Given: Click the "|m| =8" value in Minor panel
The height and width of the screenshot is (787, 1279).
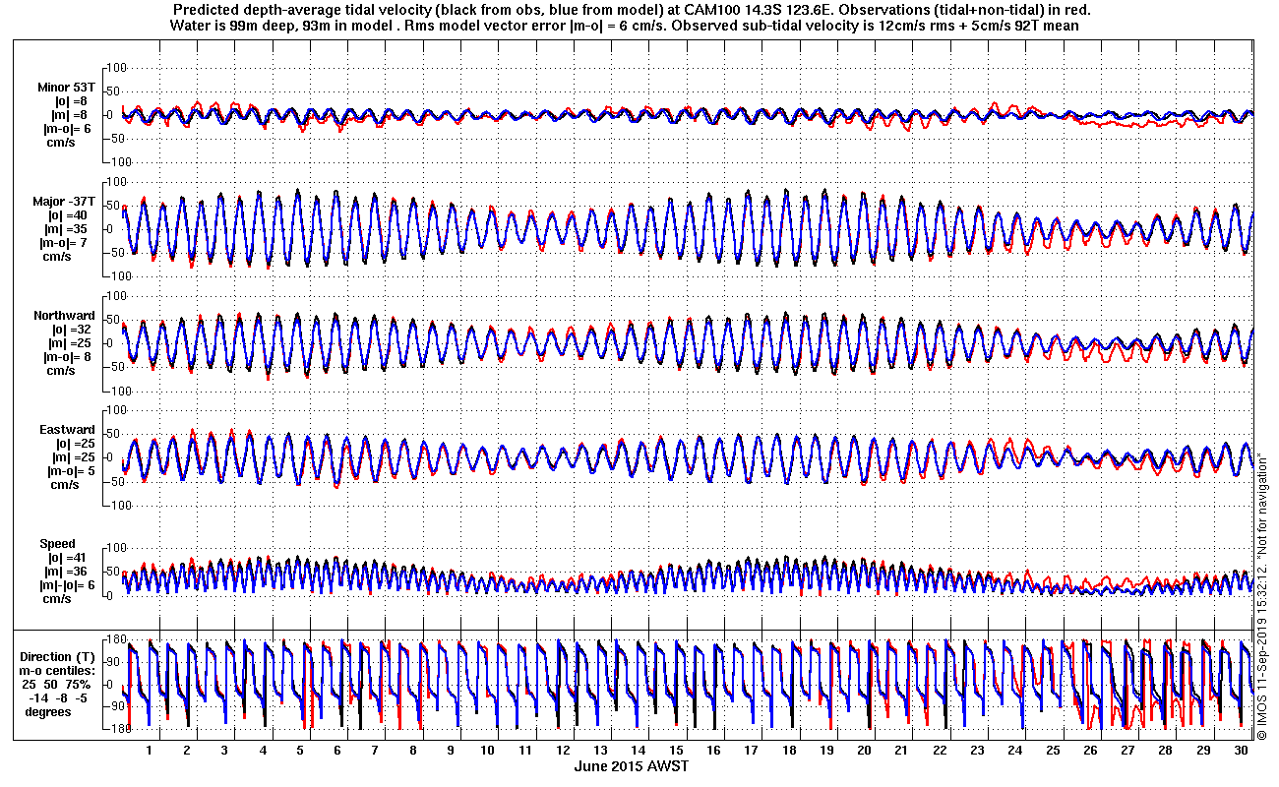Looking at the screenshot, I should pos(70,115).
